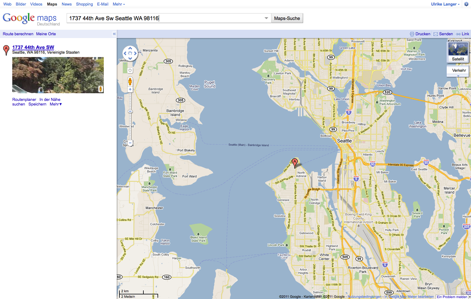Pan the map down with the arrow control

click(x=130, y=58)
